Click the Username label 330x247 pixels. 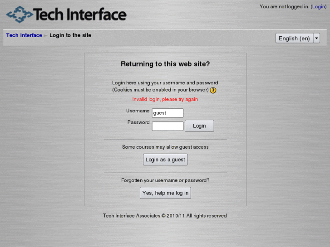tap(138, 111)
